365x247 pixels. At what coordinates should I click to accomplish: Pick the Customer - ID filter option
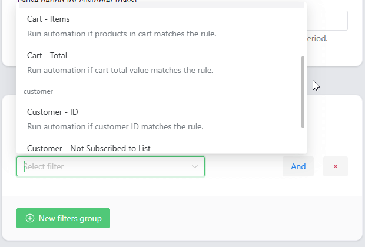tap(161, 119)
